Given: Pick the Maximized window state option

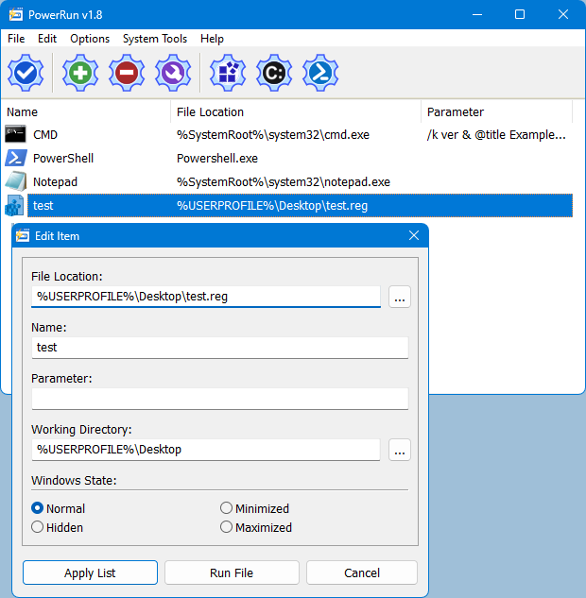Looking at the screenshot, I should click(226, 527).
